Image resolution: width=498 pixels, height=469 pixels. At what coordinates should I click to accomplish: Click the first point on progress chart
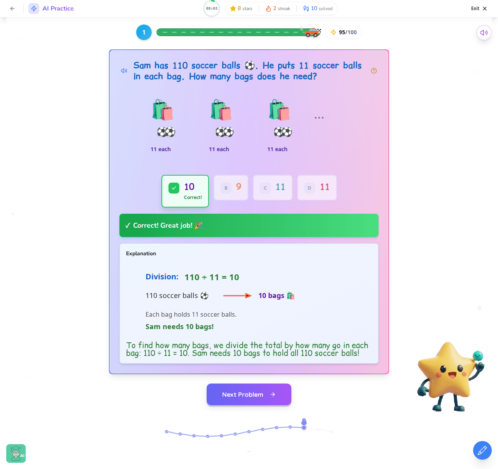click(x=167, y=432)
